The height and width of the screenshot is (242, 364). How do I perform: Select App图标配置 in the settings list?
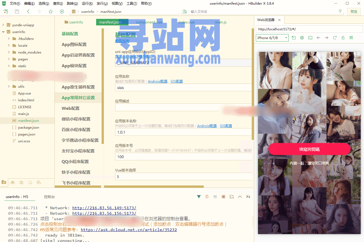pos(74,44)
